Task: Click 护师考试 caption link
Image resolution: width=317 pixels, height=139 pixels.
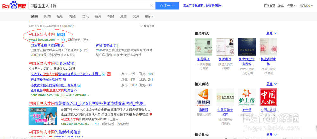Action: (225, 59)
